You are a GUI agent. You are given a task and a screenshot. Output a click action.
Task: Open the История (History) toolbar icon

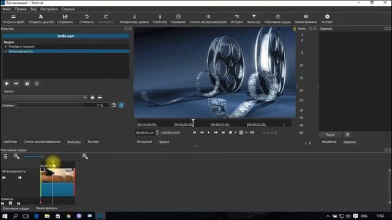[237, 16]
